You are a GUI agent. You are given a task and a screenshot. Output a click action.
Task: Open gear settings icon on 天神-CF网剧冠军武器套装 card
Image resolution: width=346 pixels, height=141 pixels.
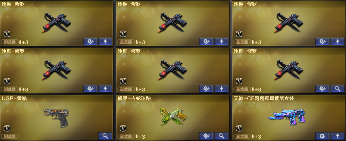point(322,136)
